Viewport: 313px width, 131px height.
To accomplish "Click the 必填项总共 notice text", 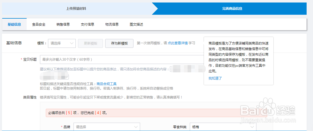I will (78, 113).
